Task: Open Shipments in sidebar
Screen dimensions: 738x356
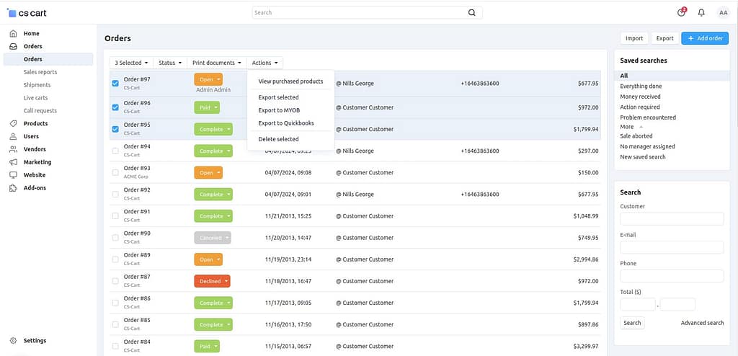Action: point(37,85)
